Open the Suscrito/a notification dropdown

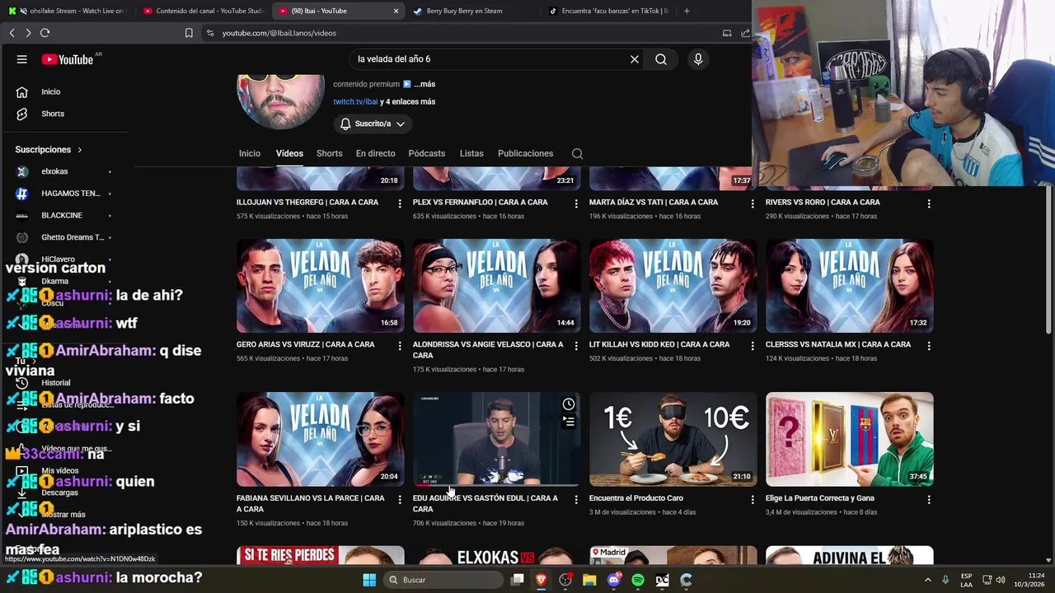[373, 124]
